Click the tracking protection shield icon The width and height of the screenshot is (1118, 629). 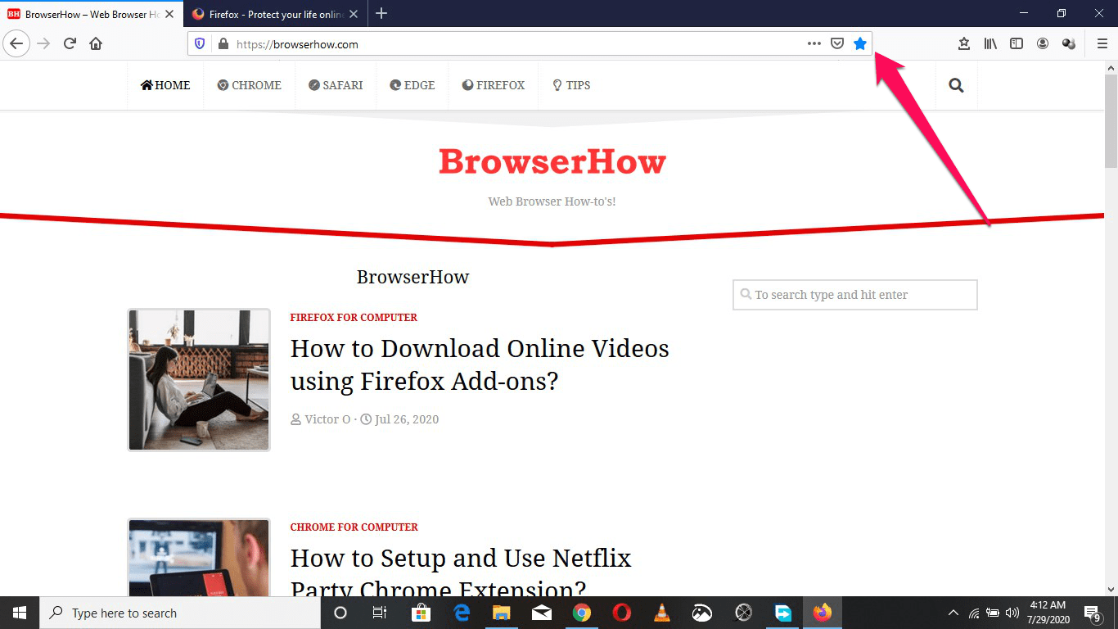click(200, 44)
